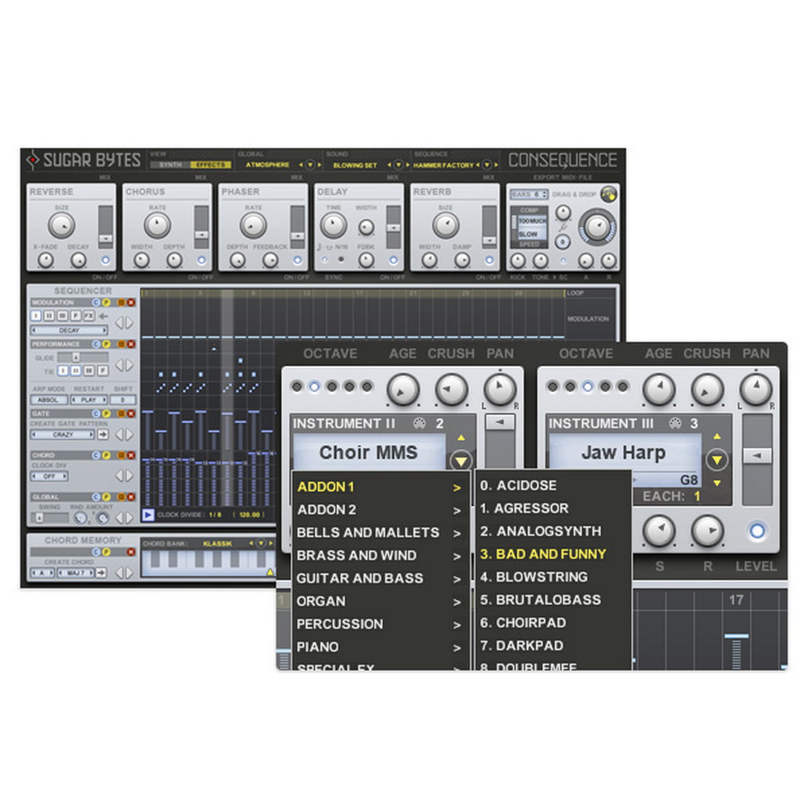The width and height of the screenshot is (808, 808).
Task: Open the Global Atmosphere preset dropdown
Action: [310, 165]
